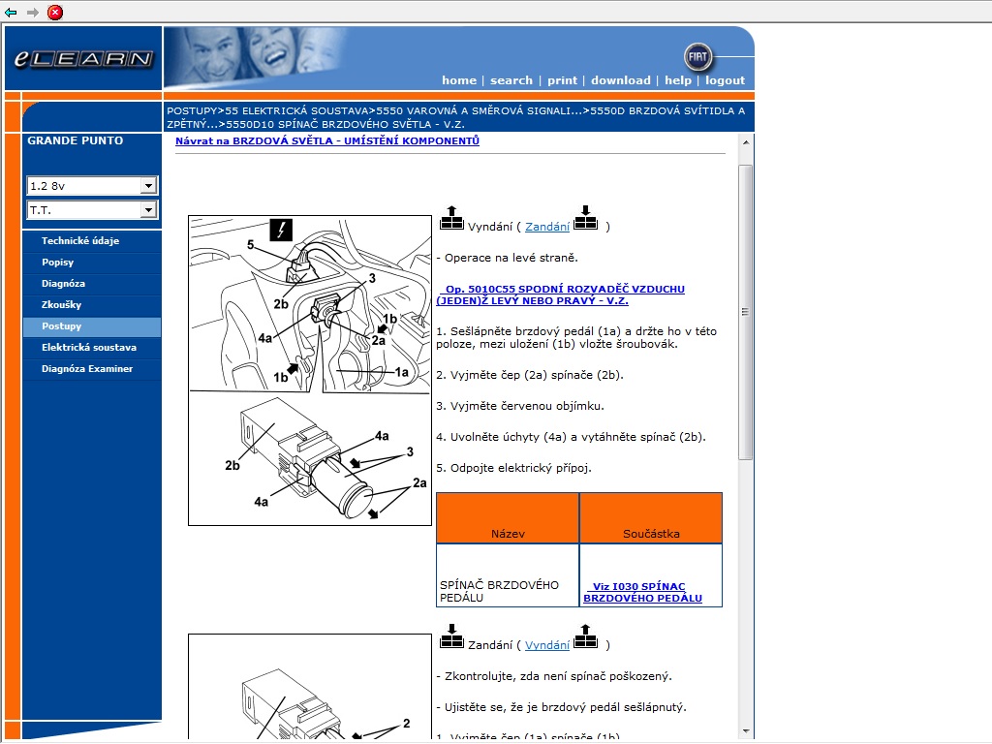Image resolution: width=992 pixels, height=744 pixels.
Task: Open Elektrická soustava sidebar item
Action: tap(89, 348)
